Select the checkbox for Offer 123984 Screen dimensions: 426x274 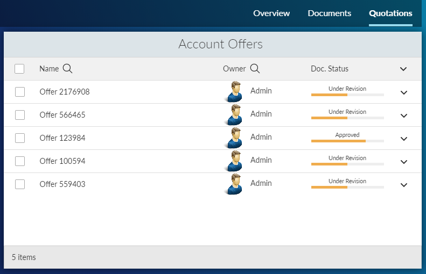point(20,138)
